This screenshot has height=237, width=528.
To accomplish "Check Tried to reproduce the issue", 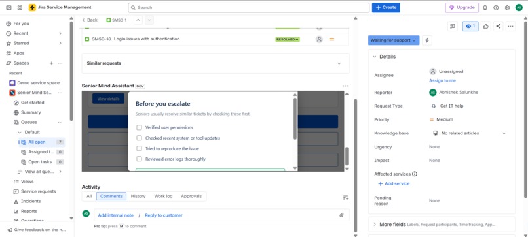I will pyautogui.click(x=139, y=148).
